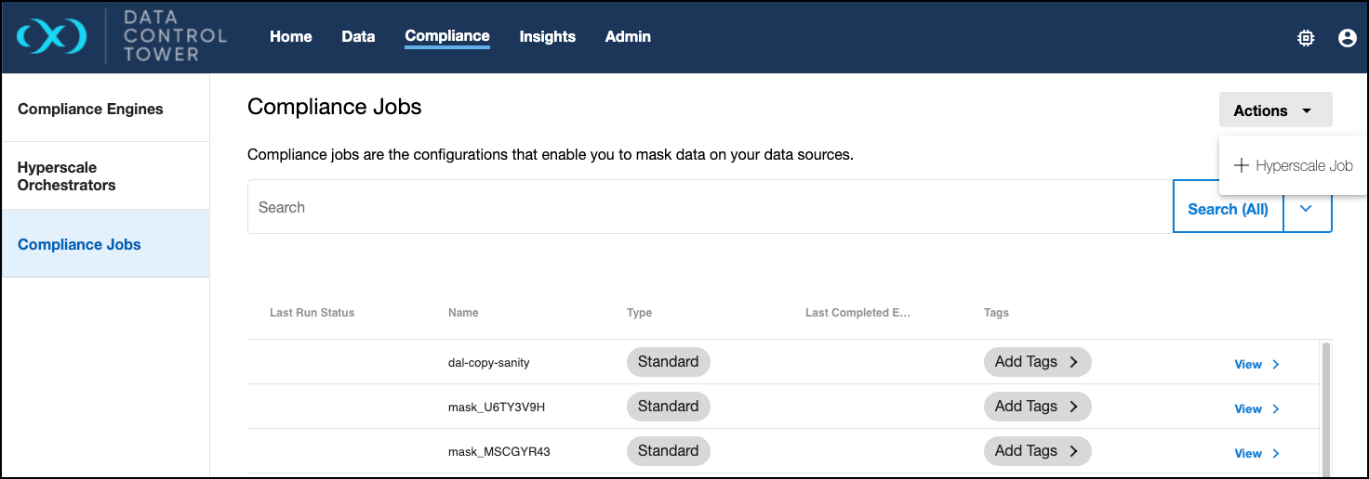Open the user account profile icon

coord(1347,38)
